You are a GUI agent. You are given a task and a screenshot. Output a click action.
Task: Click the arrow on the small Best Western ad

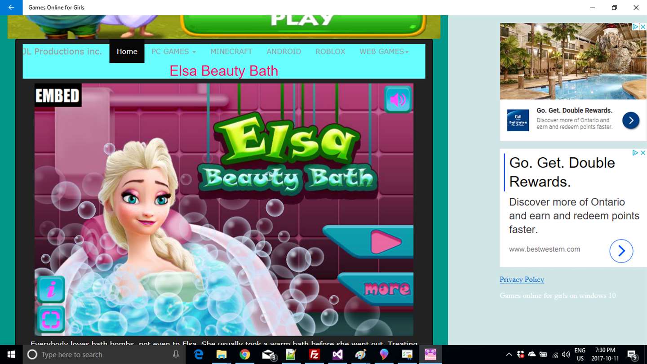tap(631, 120)
